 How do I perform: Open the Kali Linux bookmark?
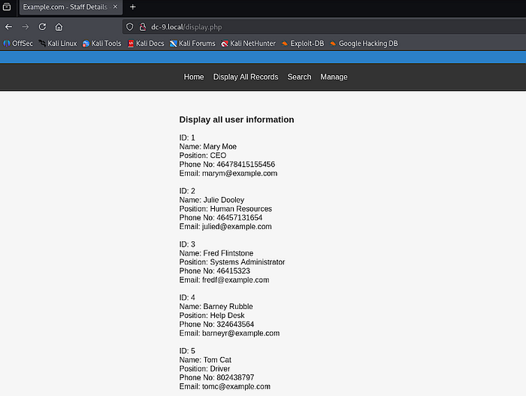[58, 44]
